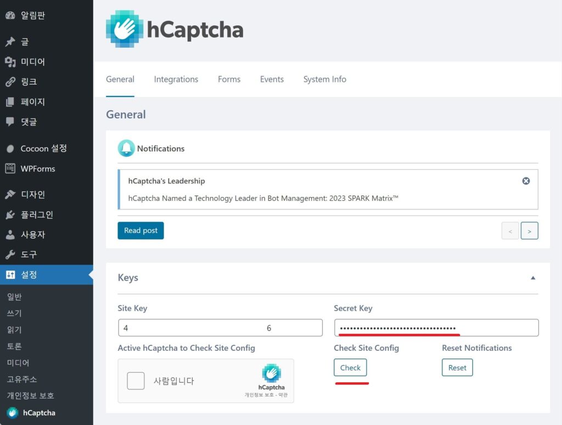
Task: Switch to the General tab
Action: pos(120,79)
